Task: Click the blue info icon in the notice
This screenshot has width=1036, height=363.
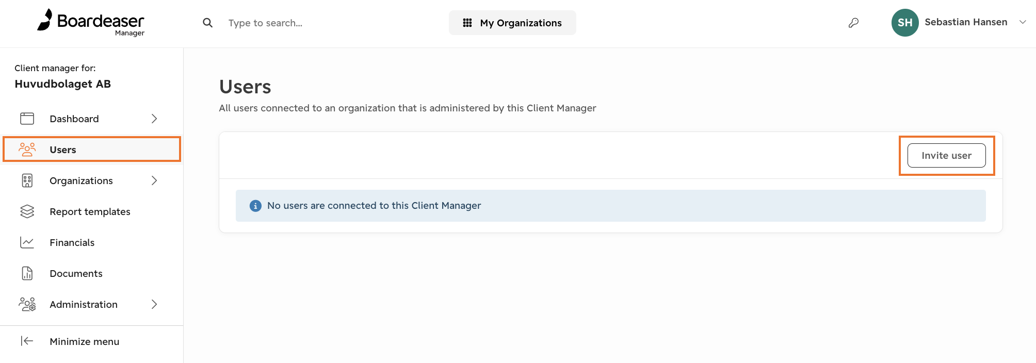Action: click(255, 206)
